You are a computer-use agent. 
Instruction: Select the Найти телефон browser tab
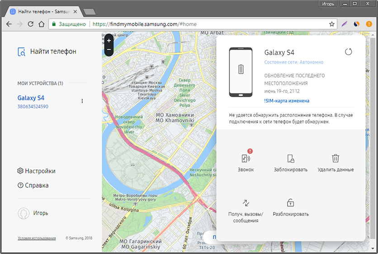pos(43,12)
